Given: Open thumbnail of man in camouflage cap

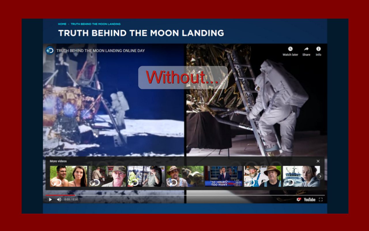Looking at the screenshot, I should (107, 176).
